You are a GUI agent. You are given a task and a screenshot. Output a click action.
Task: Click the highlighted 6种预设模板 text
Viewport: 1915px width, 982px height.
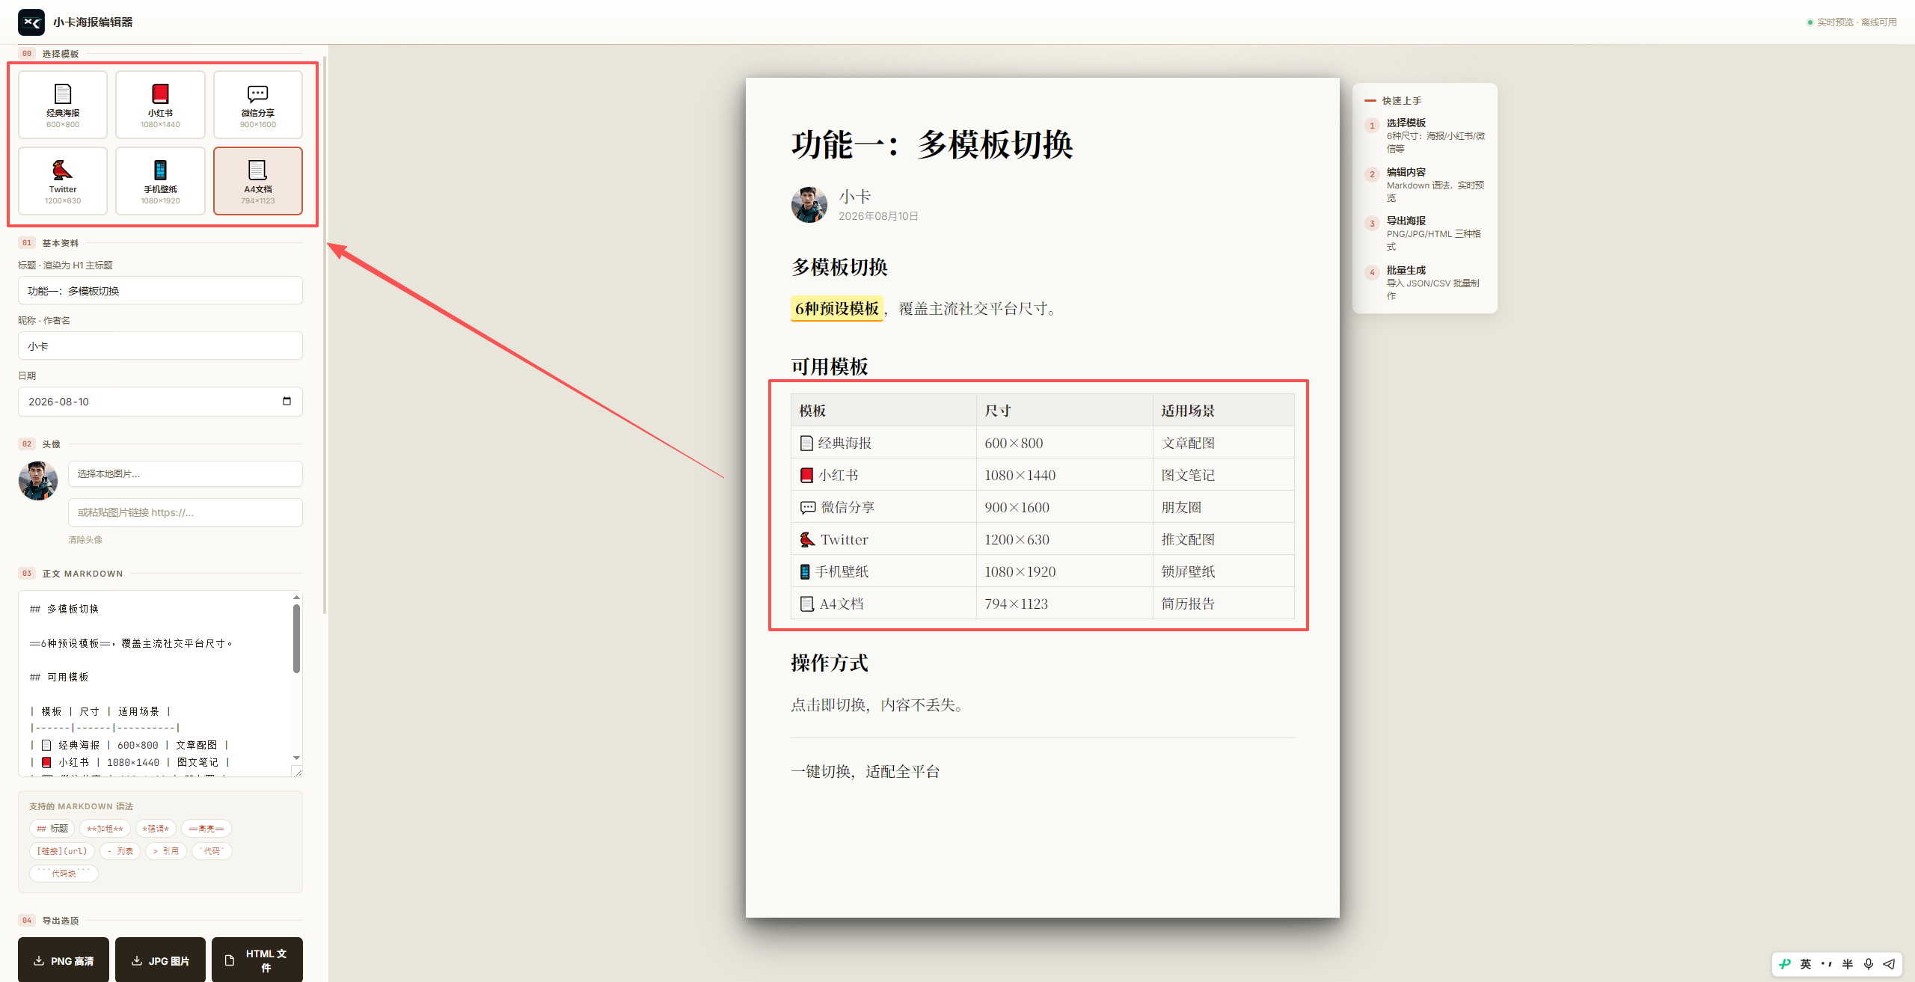point(837,309)
